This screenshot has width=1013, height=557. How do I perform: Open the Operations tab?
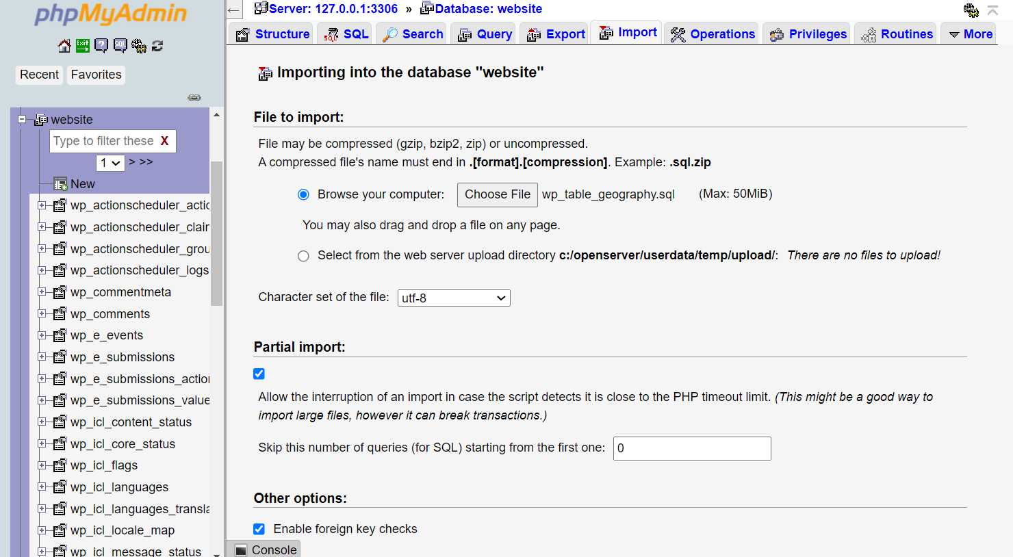713,34
